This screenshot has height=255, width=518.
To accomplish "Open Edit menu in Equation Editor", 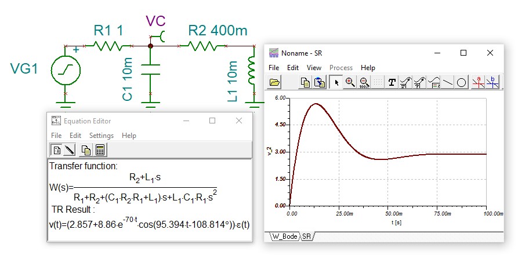I will pos(75,136).
